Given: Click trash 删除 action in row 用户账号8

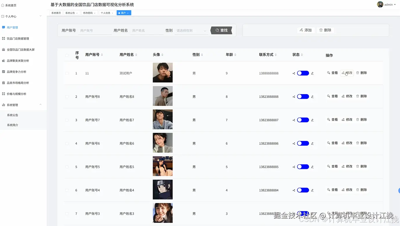Looking at the screenshot, I should click(361, 96).
